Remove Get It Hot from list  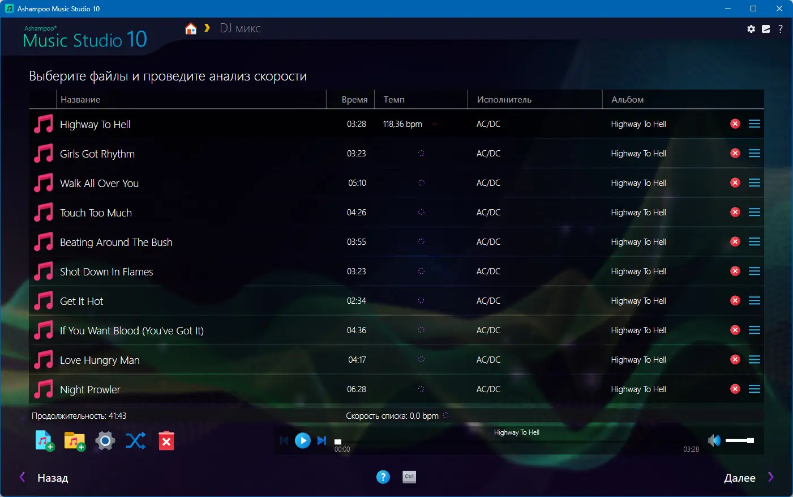pos(735,300)
